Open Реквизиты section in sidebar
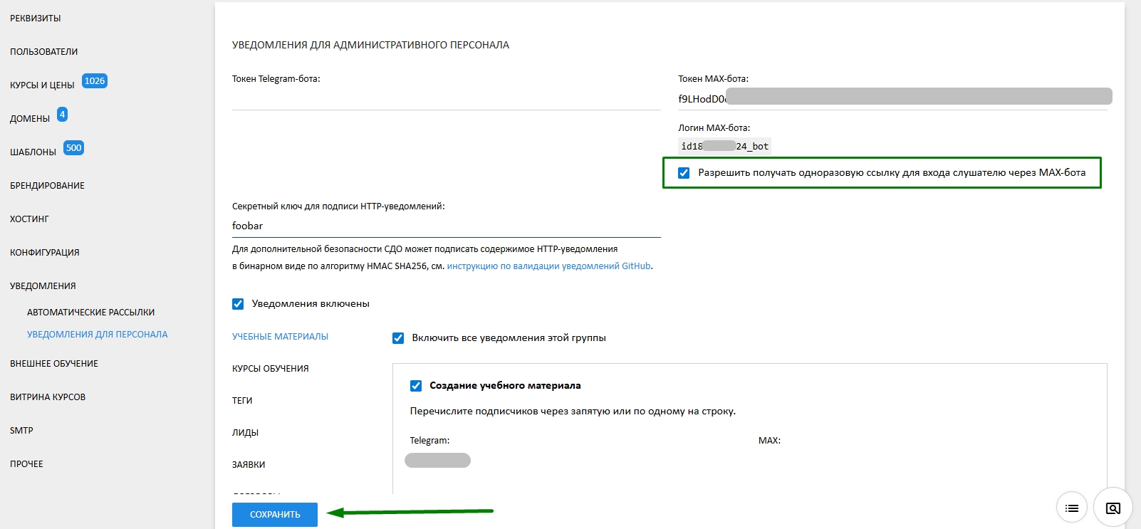 [36, 19]
